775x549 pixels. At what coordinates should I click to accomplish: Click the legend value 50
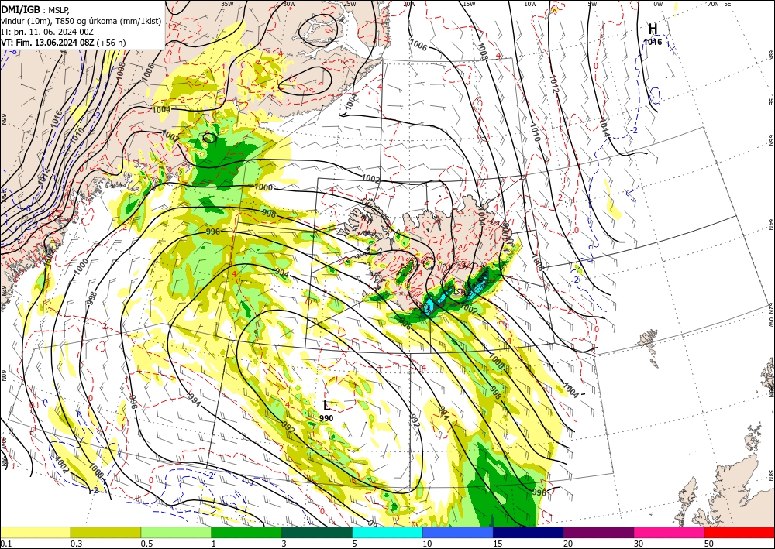(x=709, y=544)
